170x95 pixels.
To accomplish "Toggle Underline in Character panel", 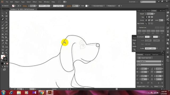I will [x=158, y=83].
